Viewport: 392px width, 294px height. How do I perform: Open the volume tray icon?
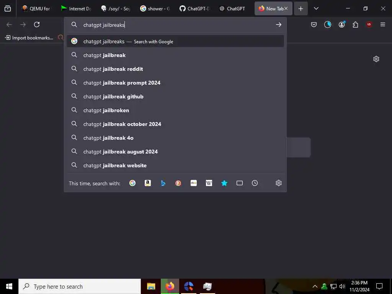pos(342,286)
